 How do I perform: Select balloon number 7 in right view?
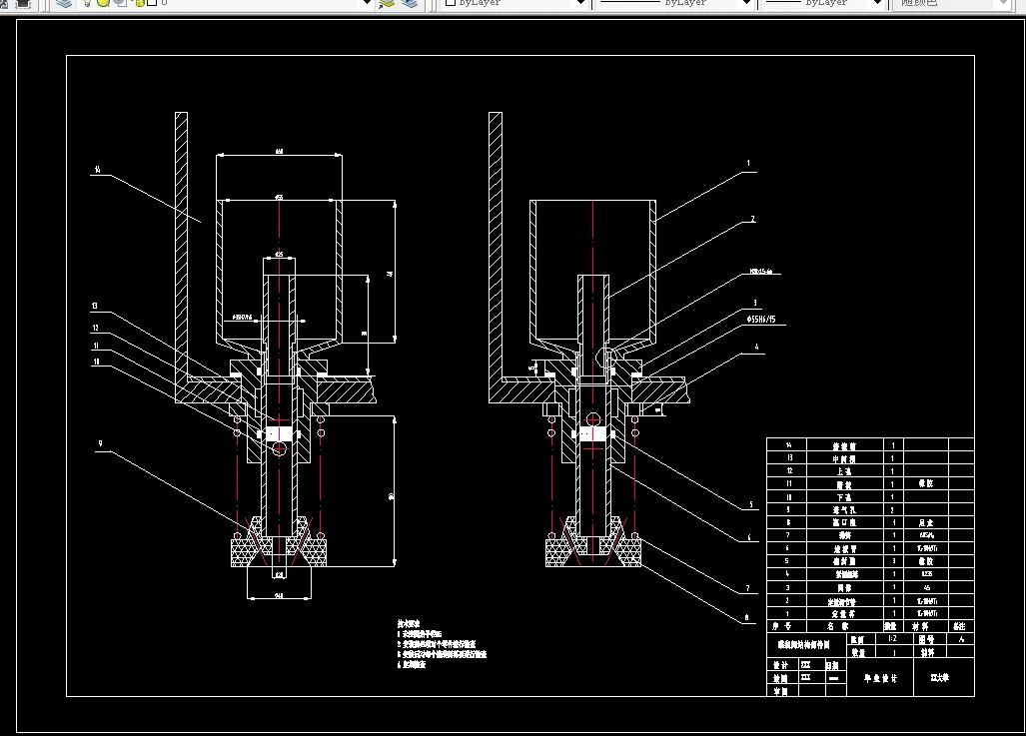tap(748, 589)
